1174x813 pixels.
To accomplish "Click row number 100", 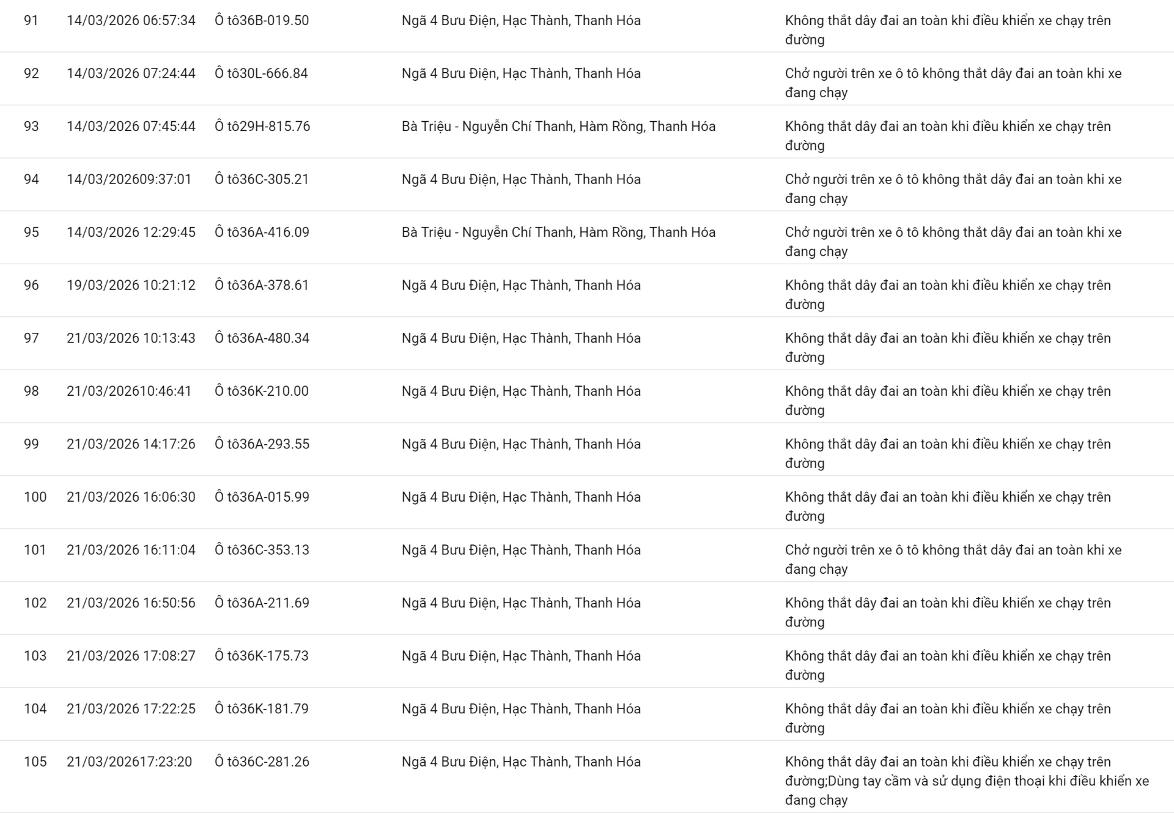I will point(35,497).
